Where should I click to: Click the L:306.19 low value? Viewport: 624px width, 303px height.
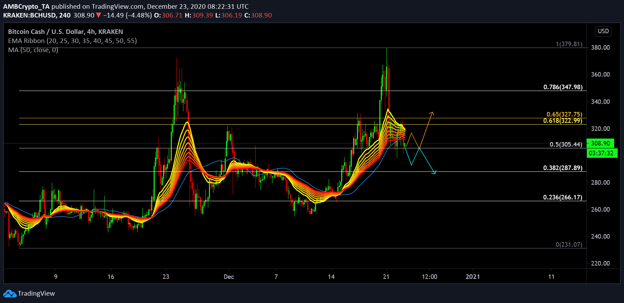coord(229,15)
